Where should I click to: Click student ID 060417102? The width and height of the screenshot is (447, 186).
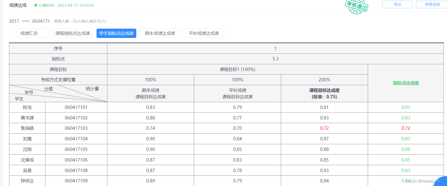[x=76, y=118]
